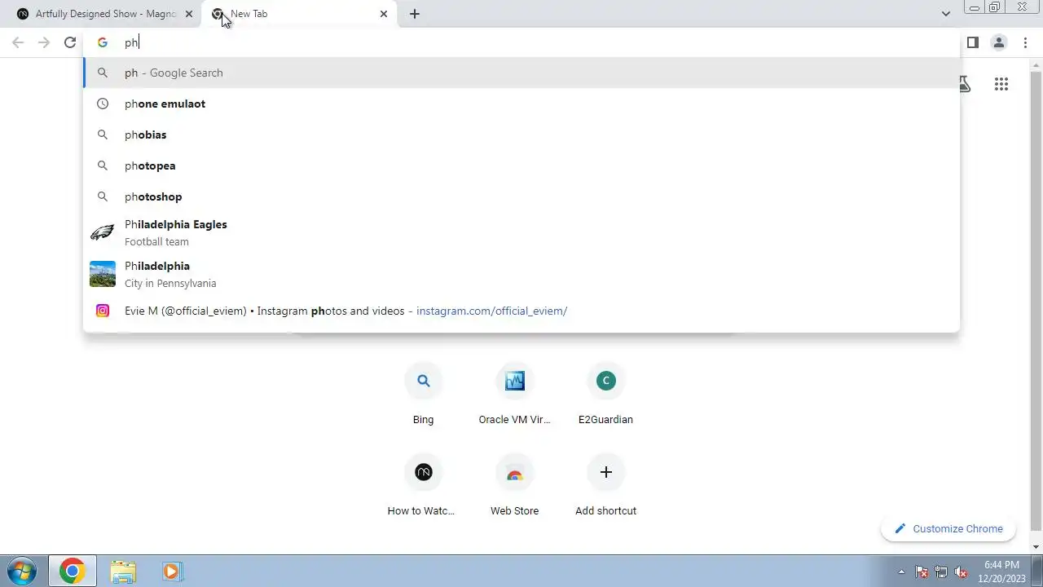This screenshot has height=587, width=1043.
Task: Close the Artfully Designed Show tab
Action: click(189, 14)
